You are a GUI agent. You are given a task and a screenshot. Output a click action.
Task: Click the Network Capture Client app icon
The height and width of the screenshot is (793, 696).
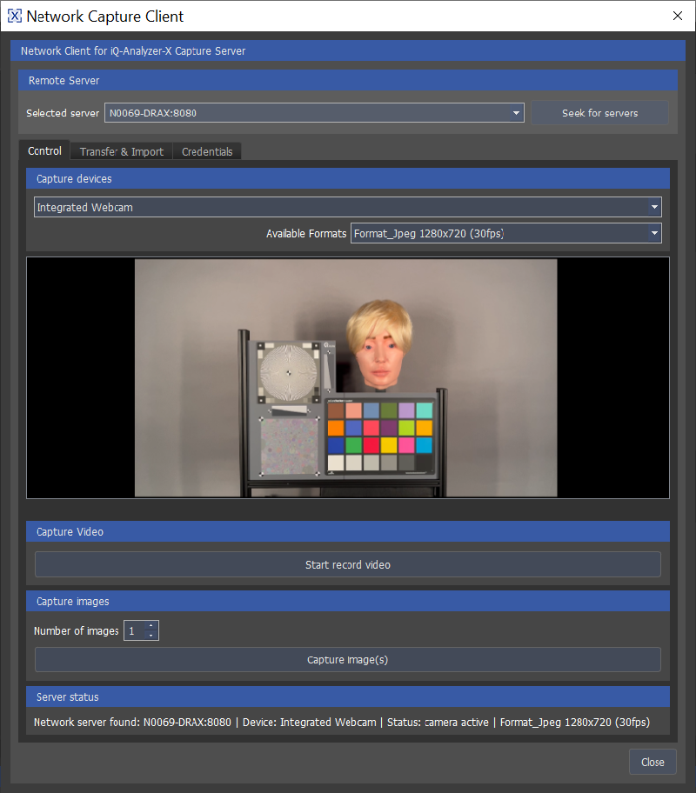[15, 17]
